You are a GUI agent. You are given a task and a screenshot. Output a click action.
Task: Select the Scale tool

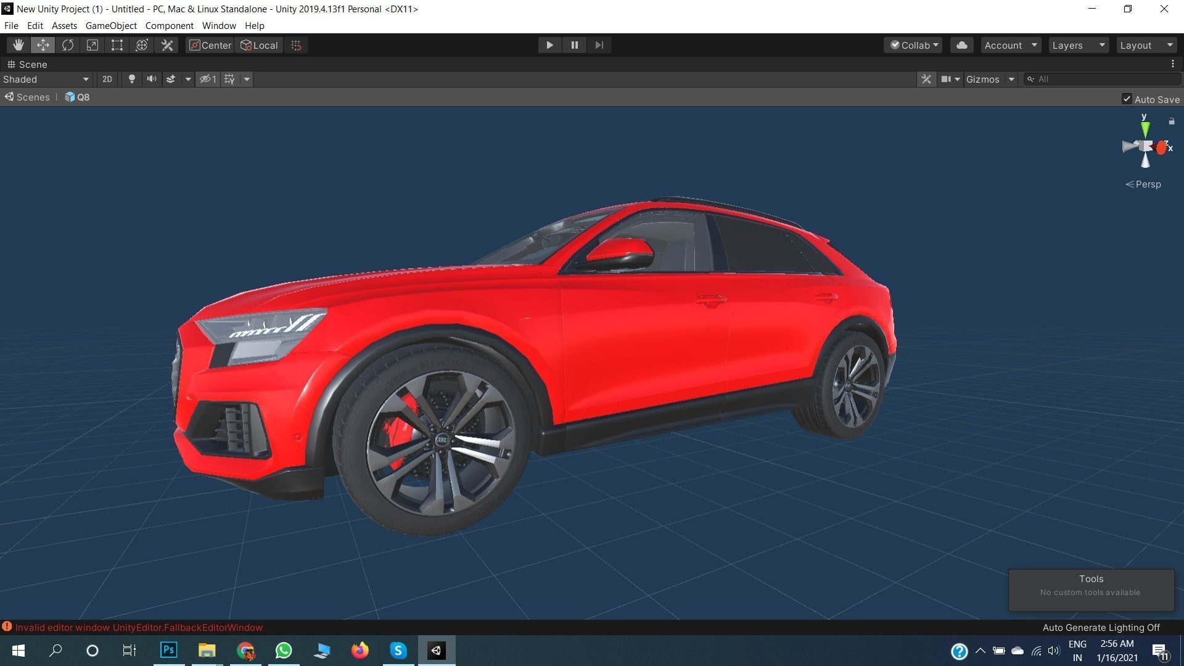pyautogui.click(x=92, y=44)
